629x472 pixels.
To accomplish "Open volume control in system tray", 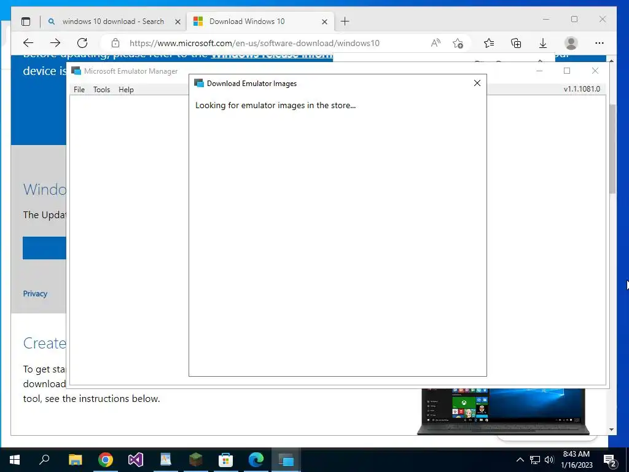I will 549,460.
